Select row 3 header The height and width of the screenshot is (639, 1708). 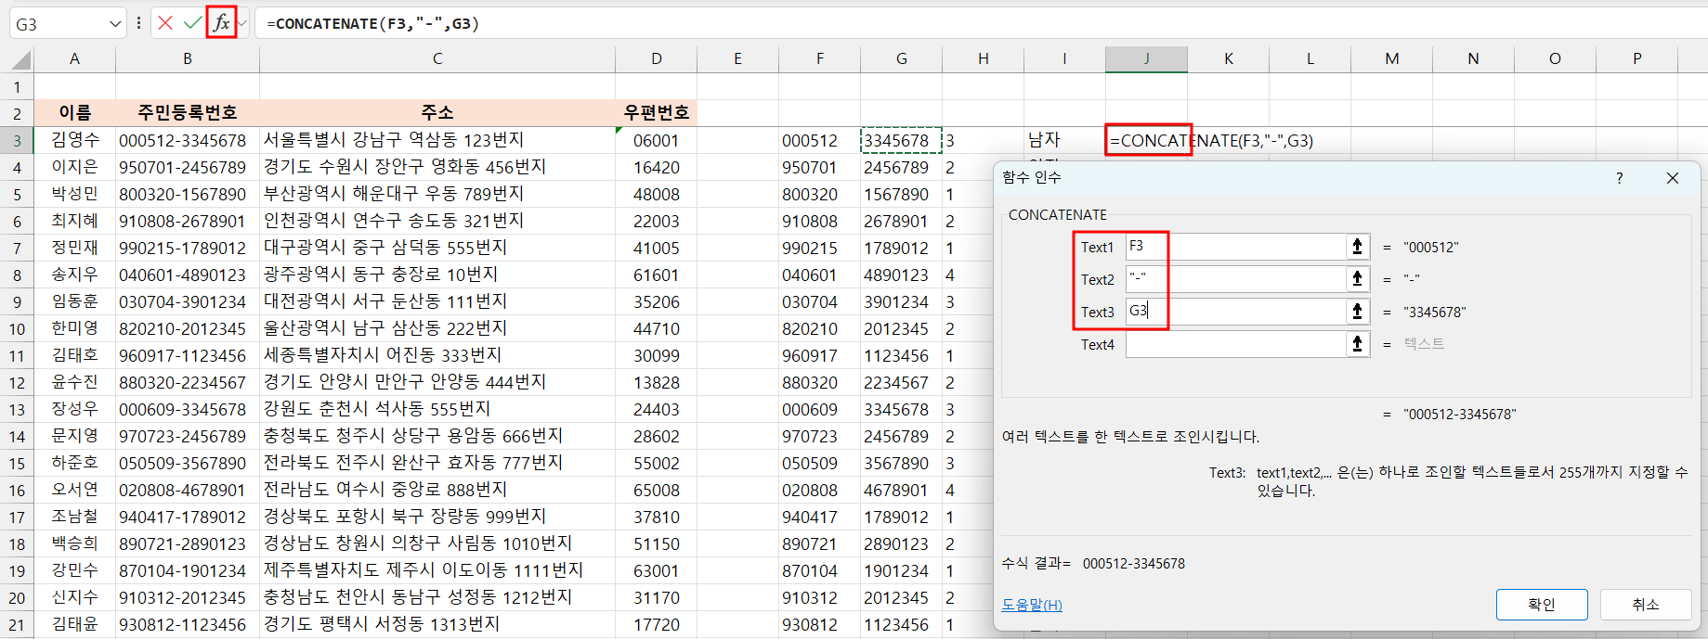tap(17, 141)
